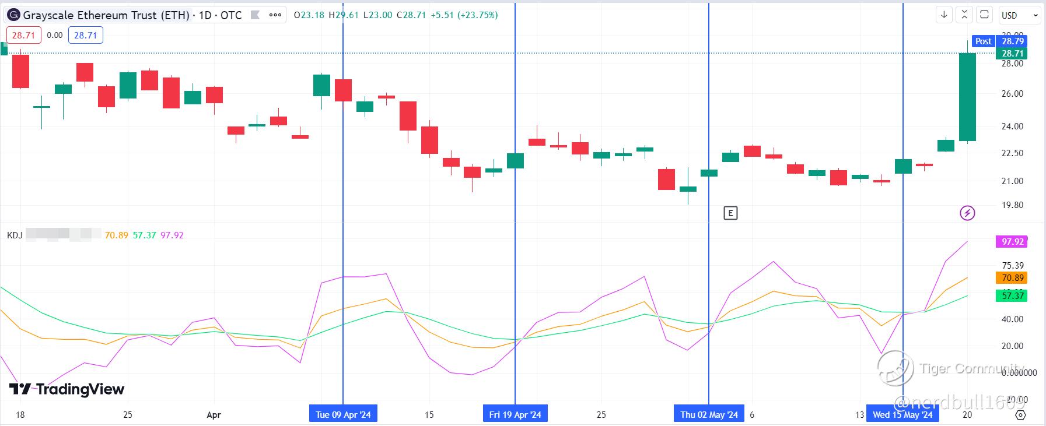Click the collapse panes arrows icon
Screen dimensions: 1046x426
click(964, 15)
